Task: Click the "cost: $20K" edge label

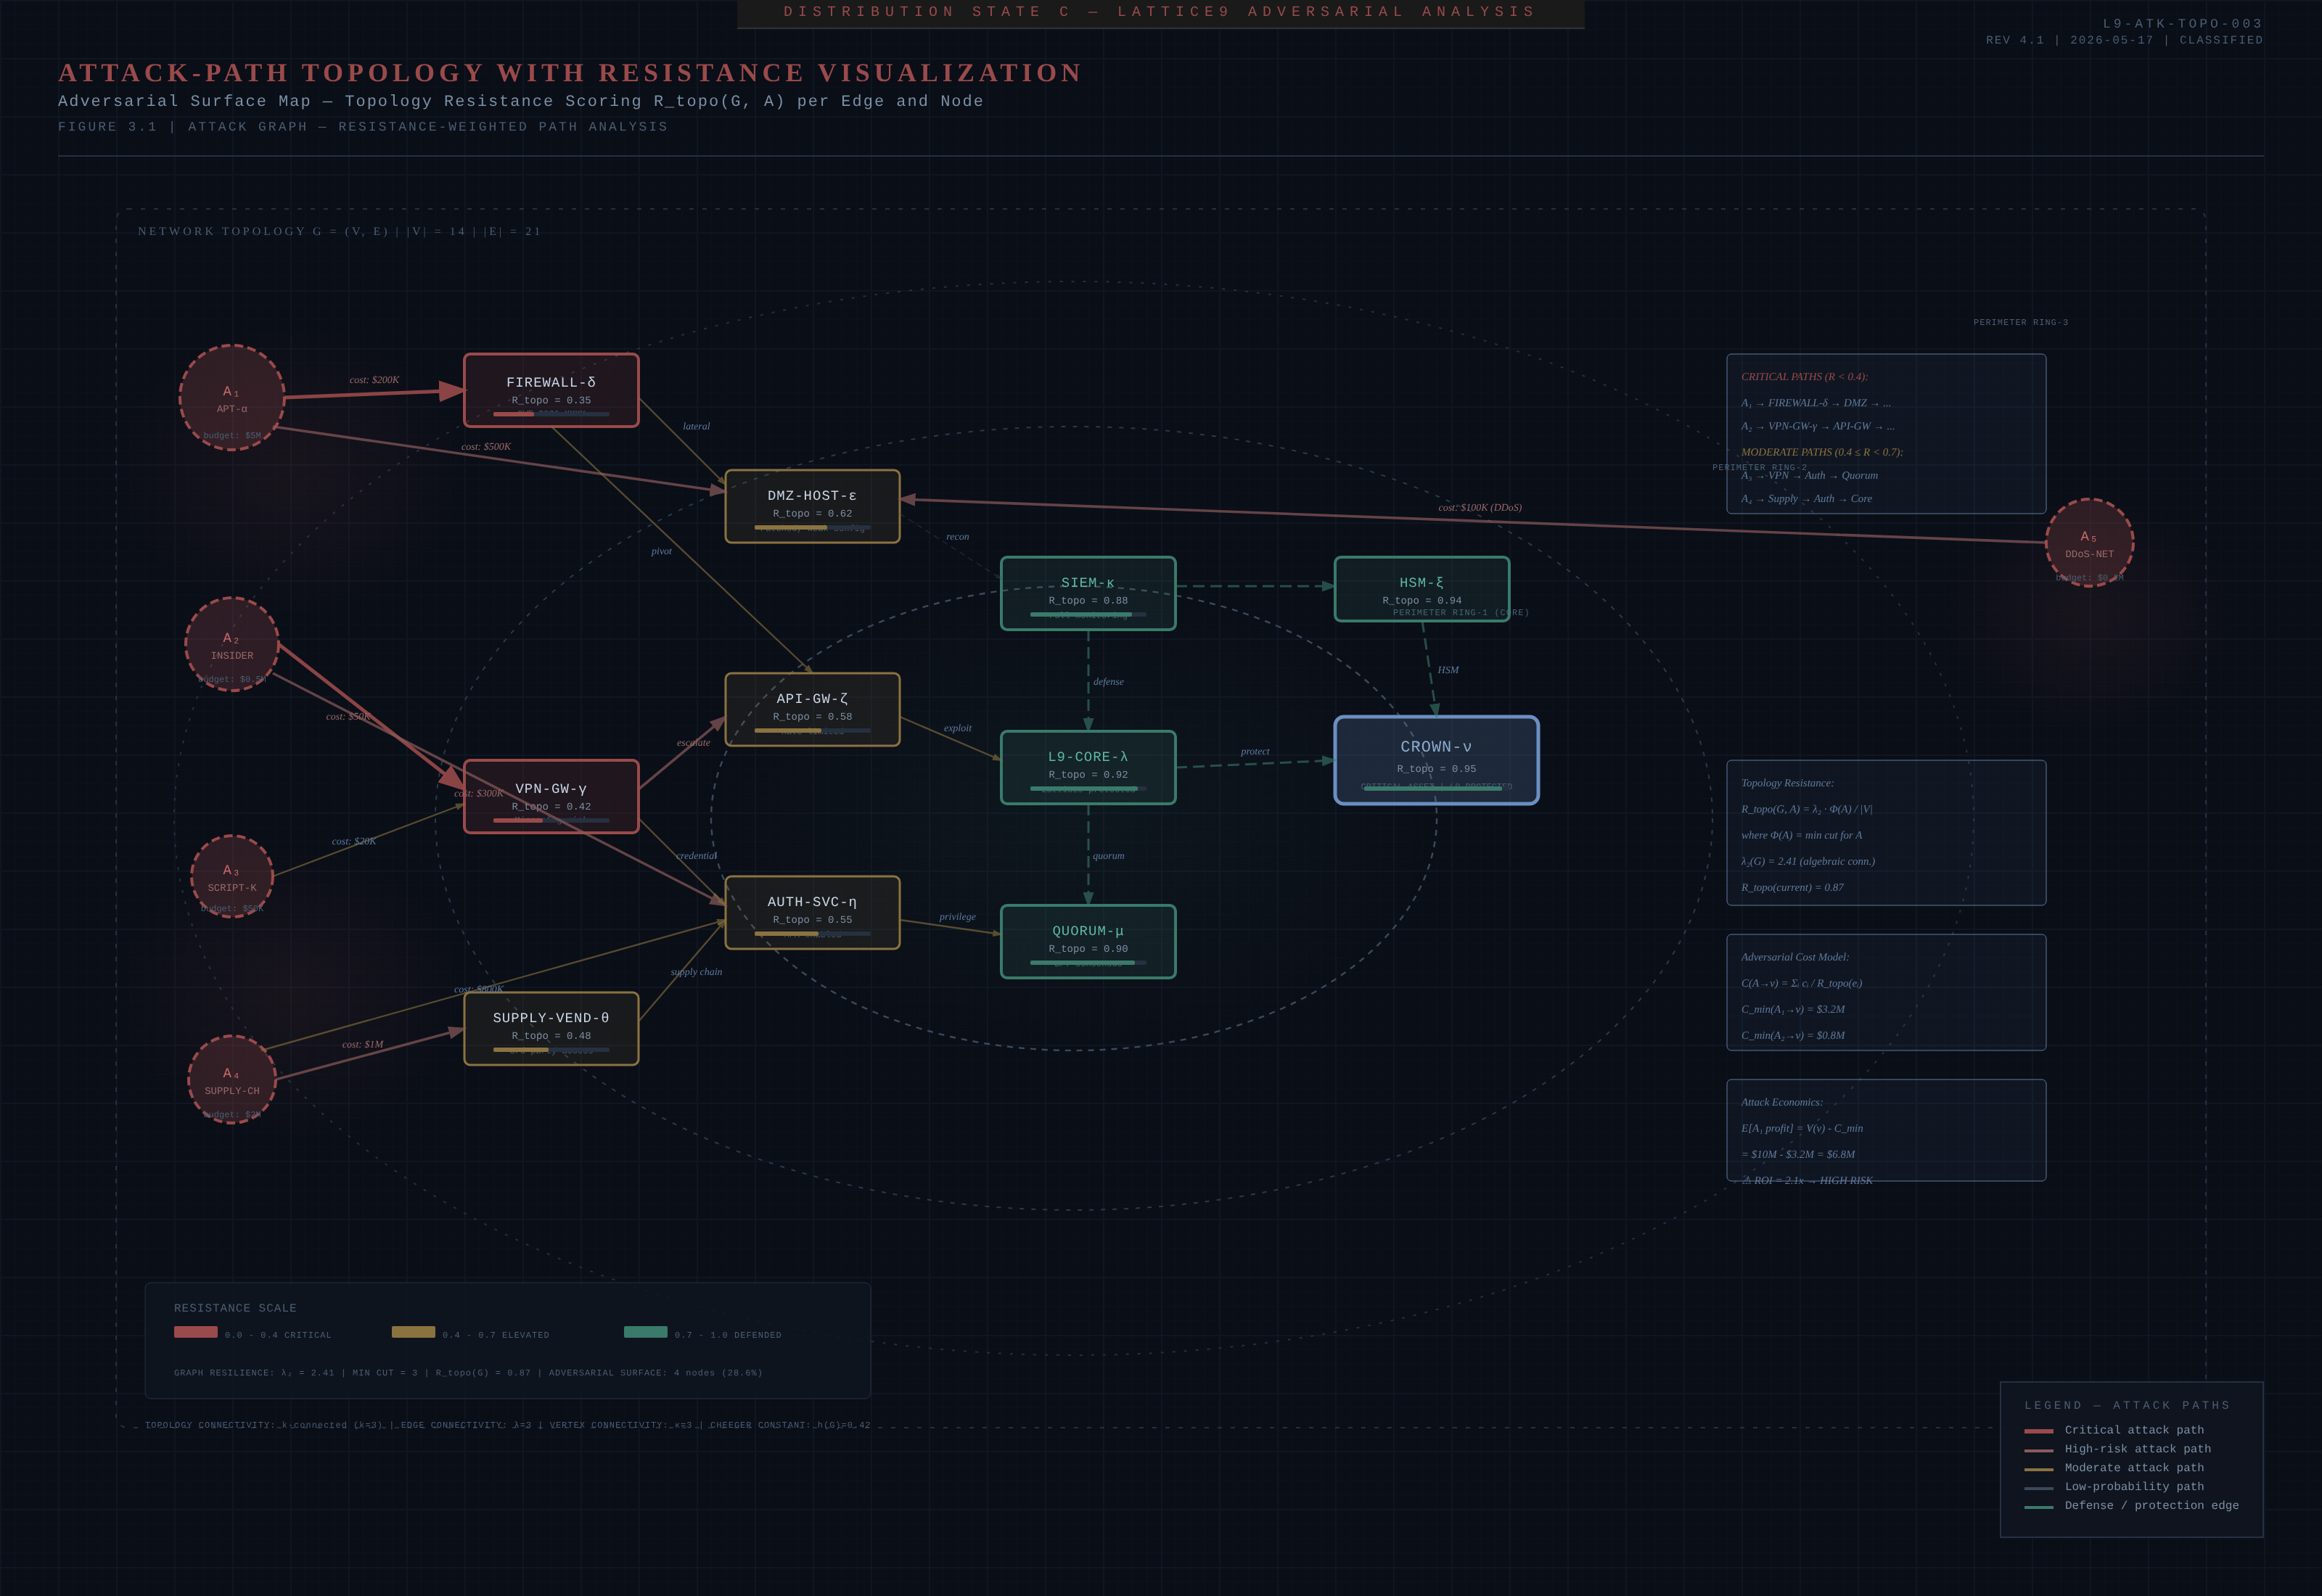Action: pos(354,842)
